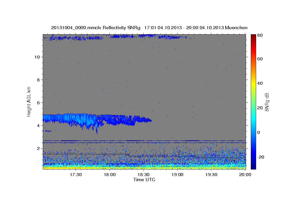Click the height axis label 6
This screenshot has width=304, height=203.
coord(39,103)
